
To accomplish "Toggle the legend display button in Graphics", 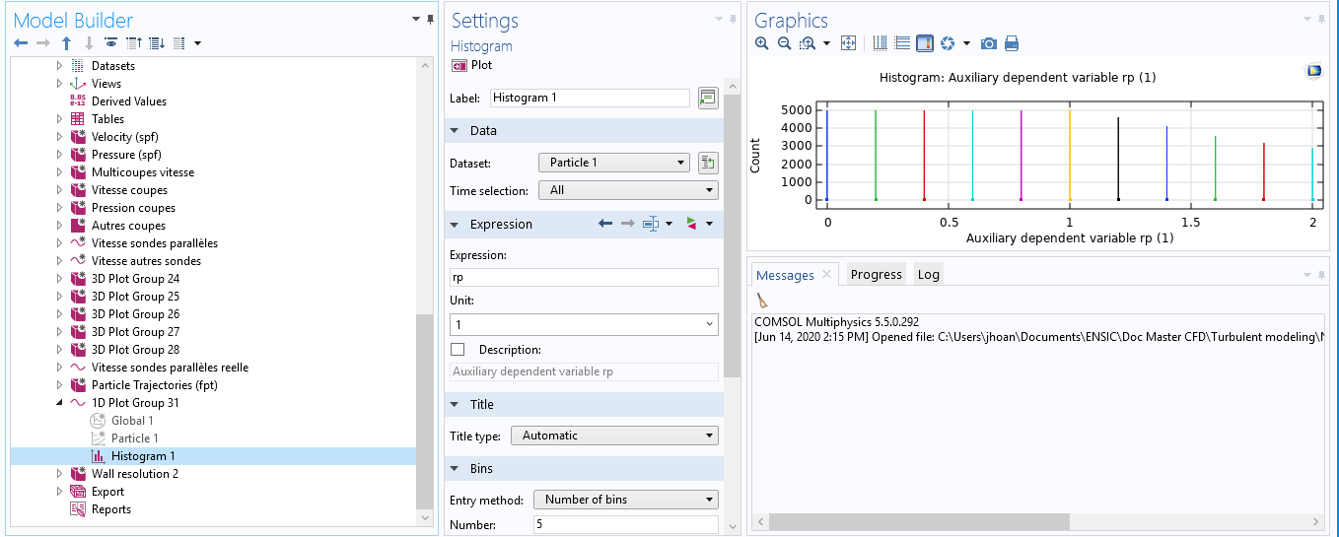I will (x=924, y=43).
